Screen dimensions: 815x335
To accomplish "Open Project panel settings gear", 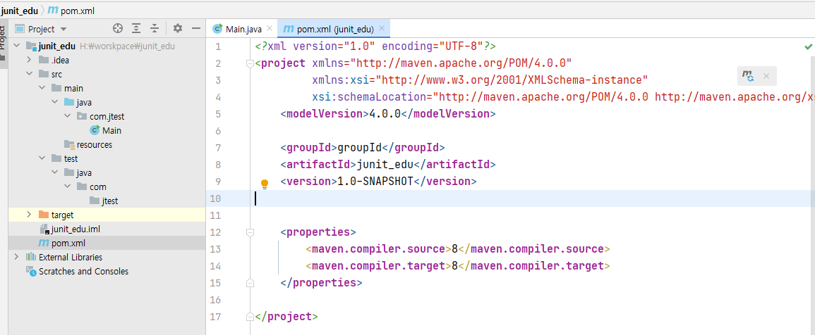I will pos(178,29).
